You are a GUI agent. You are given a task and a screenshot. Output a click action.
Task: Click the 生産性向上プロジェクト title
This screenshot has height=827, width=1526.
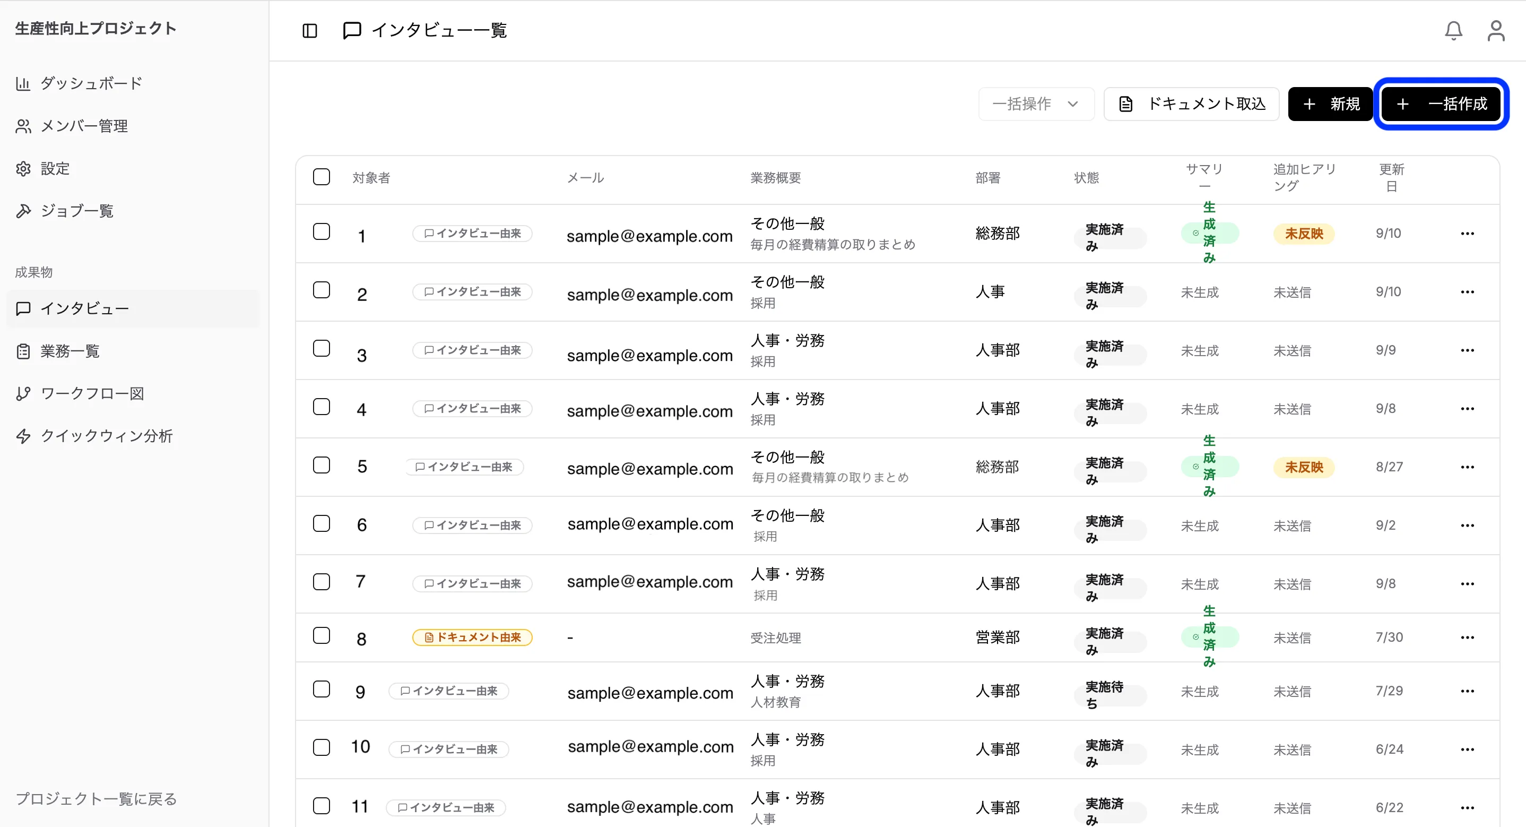point(96,29)
